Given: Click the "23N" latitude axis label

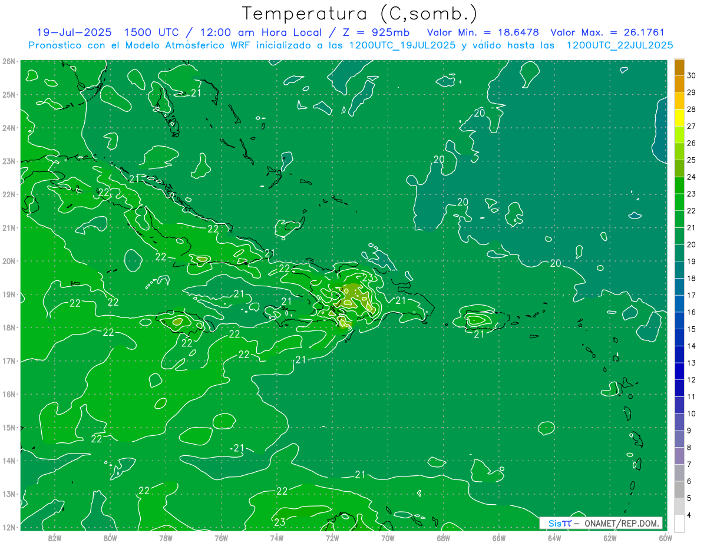Looking at the screenshot, I should tap(8, 161).
